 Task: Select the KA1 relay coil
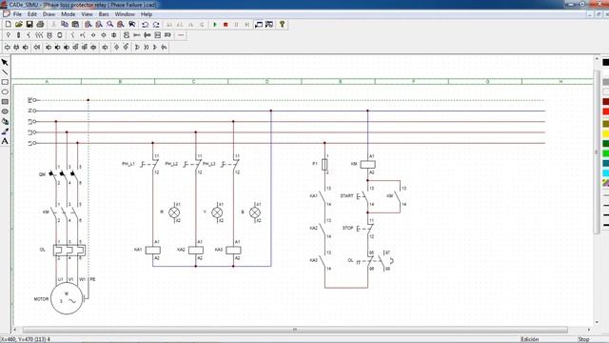153,250
